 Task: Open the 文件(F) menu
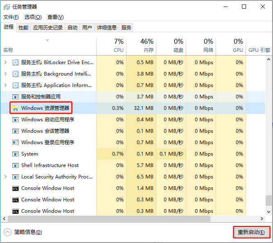tap(11, 17)
